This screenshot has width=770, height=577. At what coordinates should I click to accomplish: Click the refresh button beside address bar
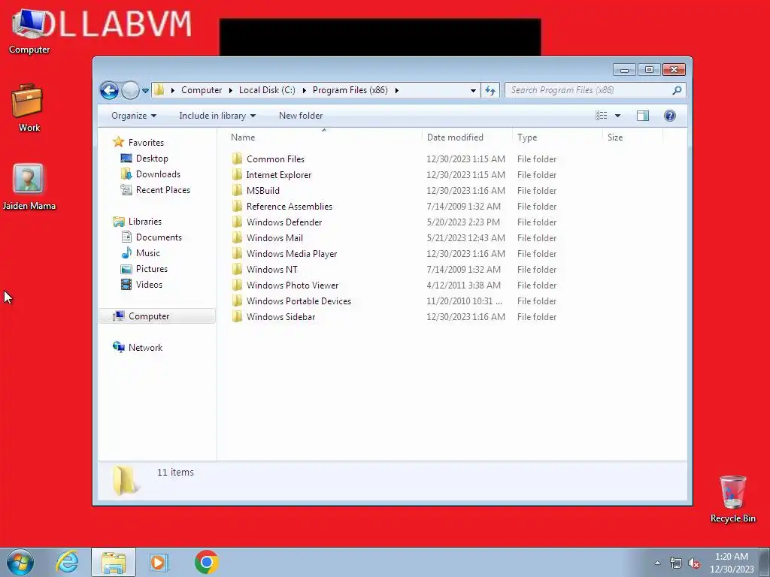click(490, 90)
